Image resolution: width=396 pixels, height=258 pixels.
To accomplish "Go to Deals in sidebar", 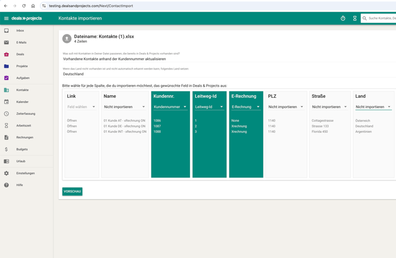I will pyautogui.click(x=20, y=54).
